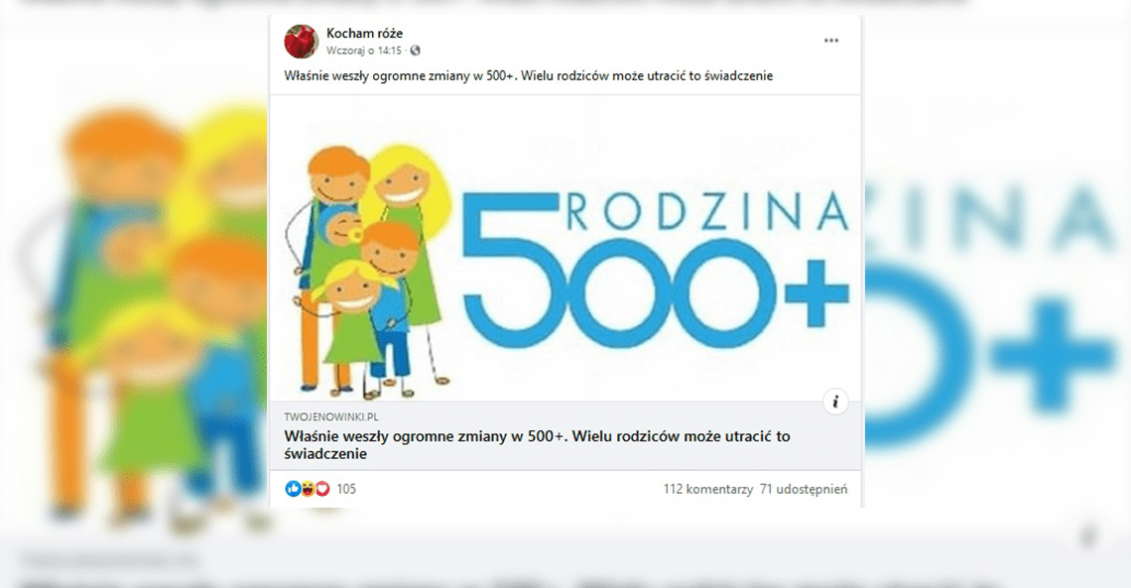Open the three-dot post options menu
This screenshot has height=588, width=1131.
(x=831, y=41)
